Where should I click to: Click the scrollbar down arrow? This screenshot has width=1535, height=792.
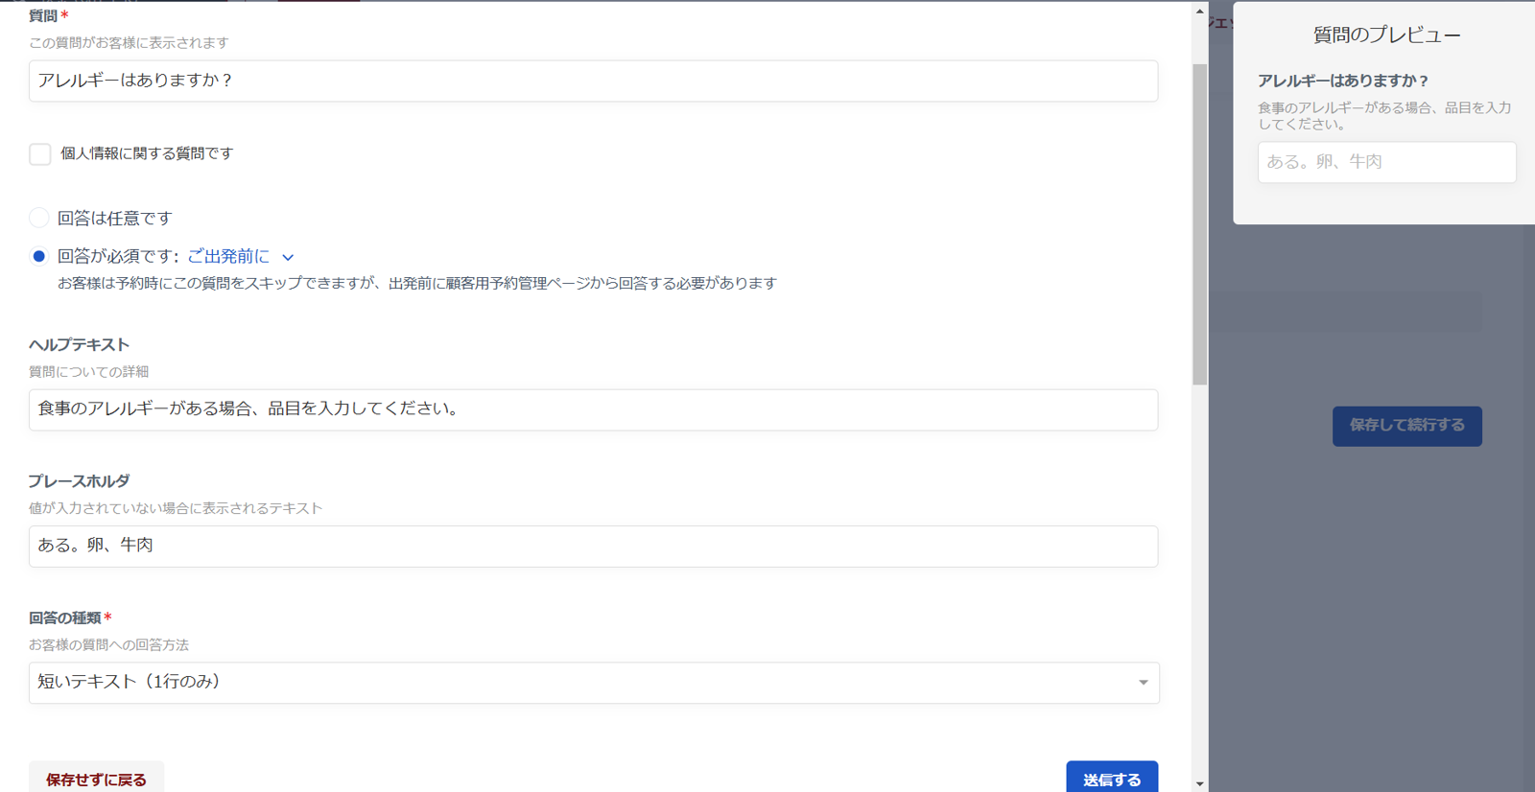pos(1199,783)
